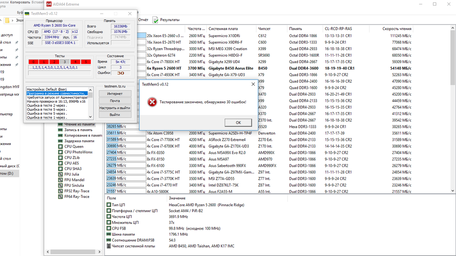Click the memory icon beside 'Запись в память'

(60, 130)
